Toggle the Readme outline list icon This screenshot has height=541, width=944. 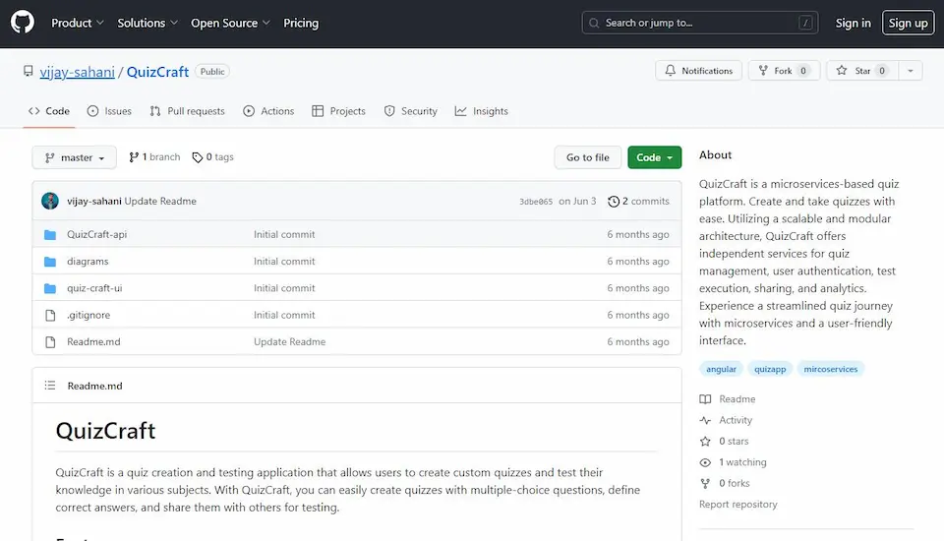50,385
